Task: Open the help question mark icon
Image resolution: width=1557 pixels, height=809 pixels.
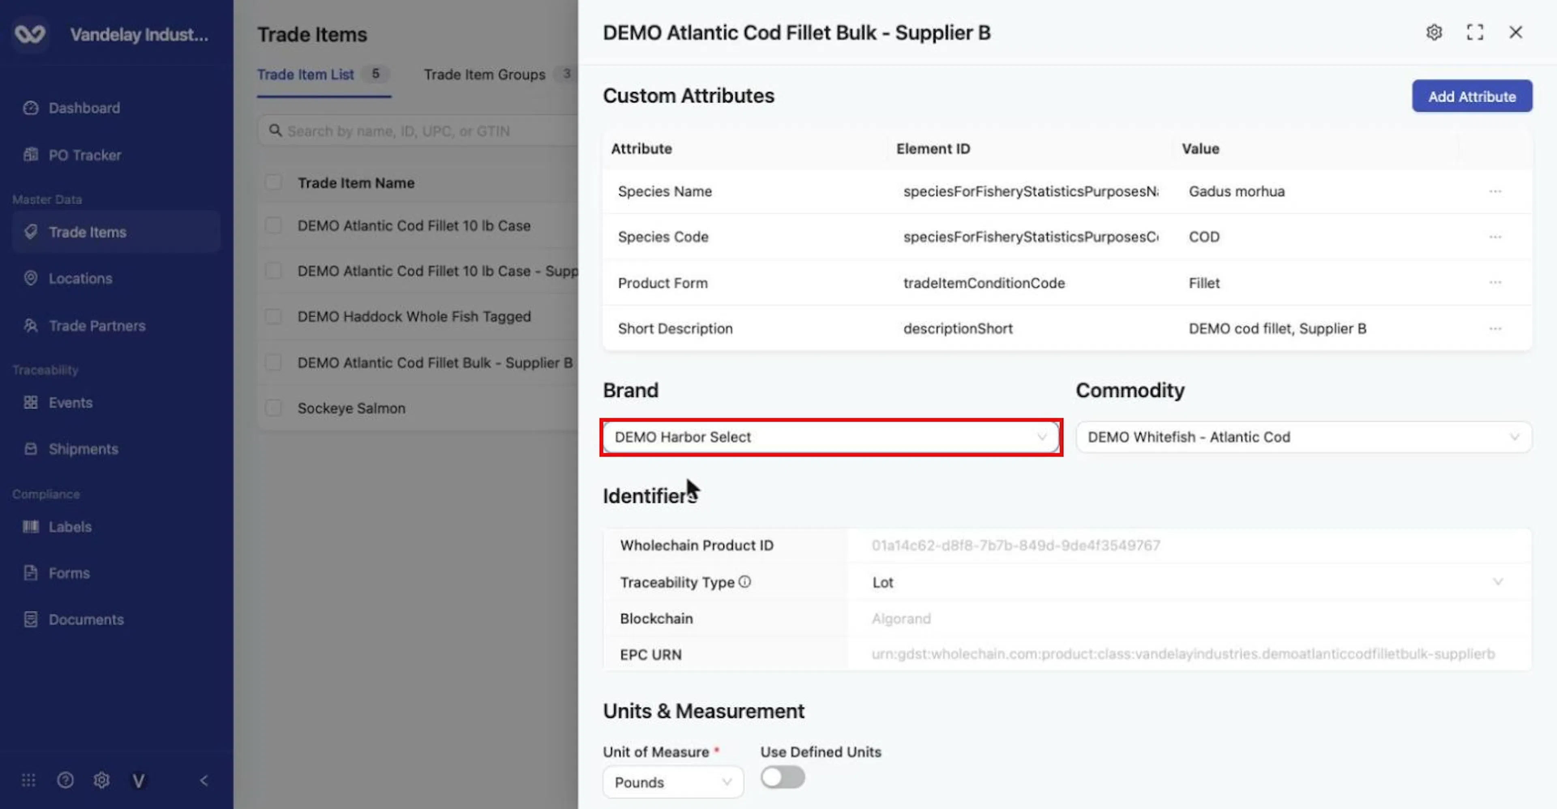Action: click(x=65, y=780)
